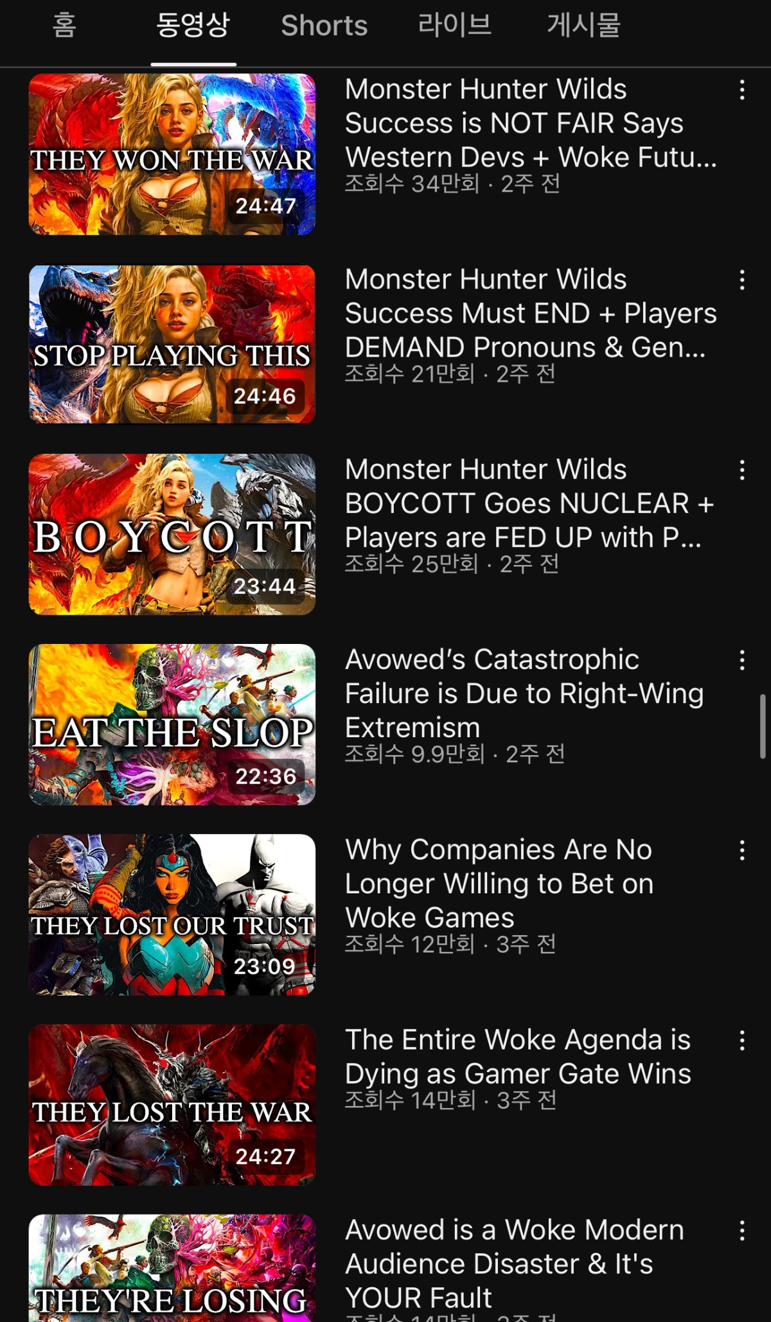Open 'EAT THE SLOP' video thumbnail

click(172, 724)
